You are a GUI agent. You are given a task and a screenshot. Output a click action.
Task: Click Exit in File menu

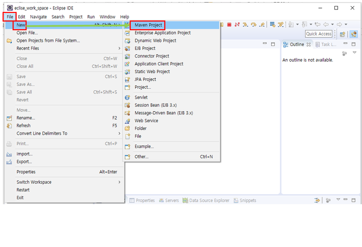[65, 197]
